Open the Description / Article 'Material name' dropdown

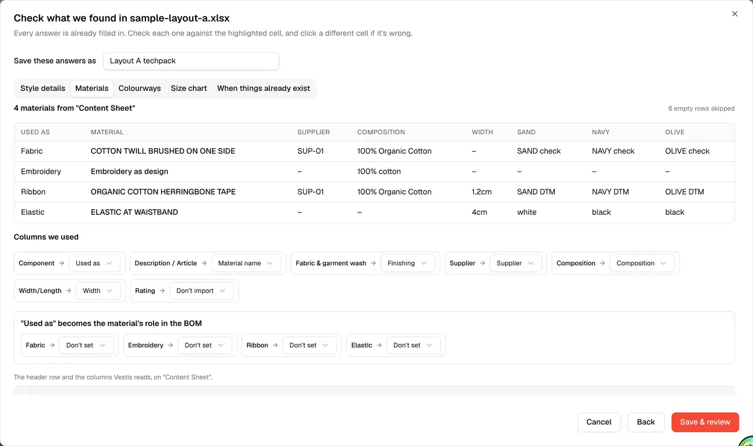pos(246,263)
